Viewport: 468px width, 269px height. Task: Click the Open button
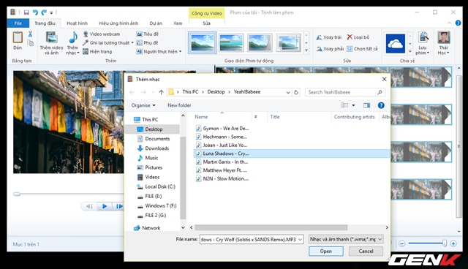click(326, 251)
